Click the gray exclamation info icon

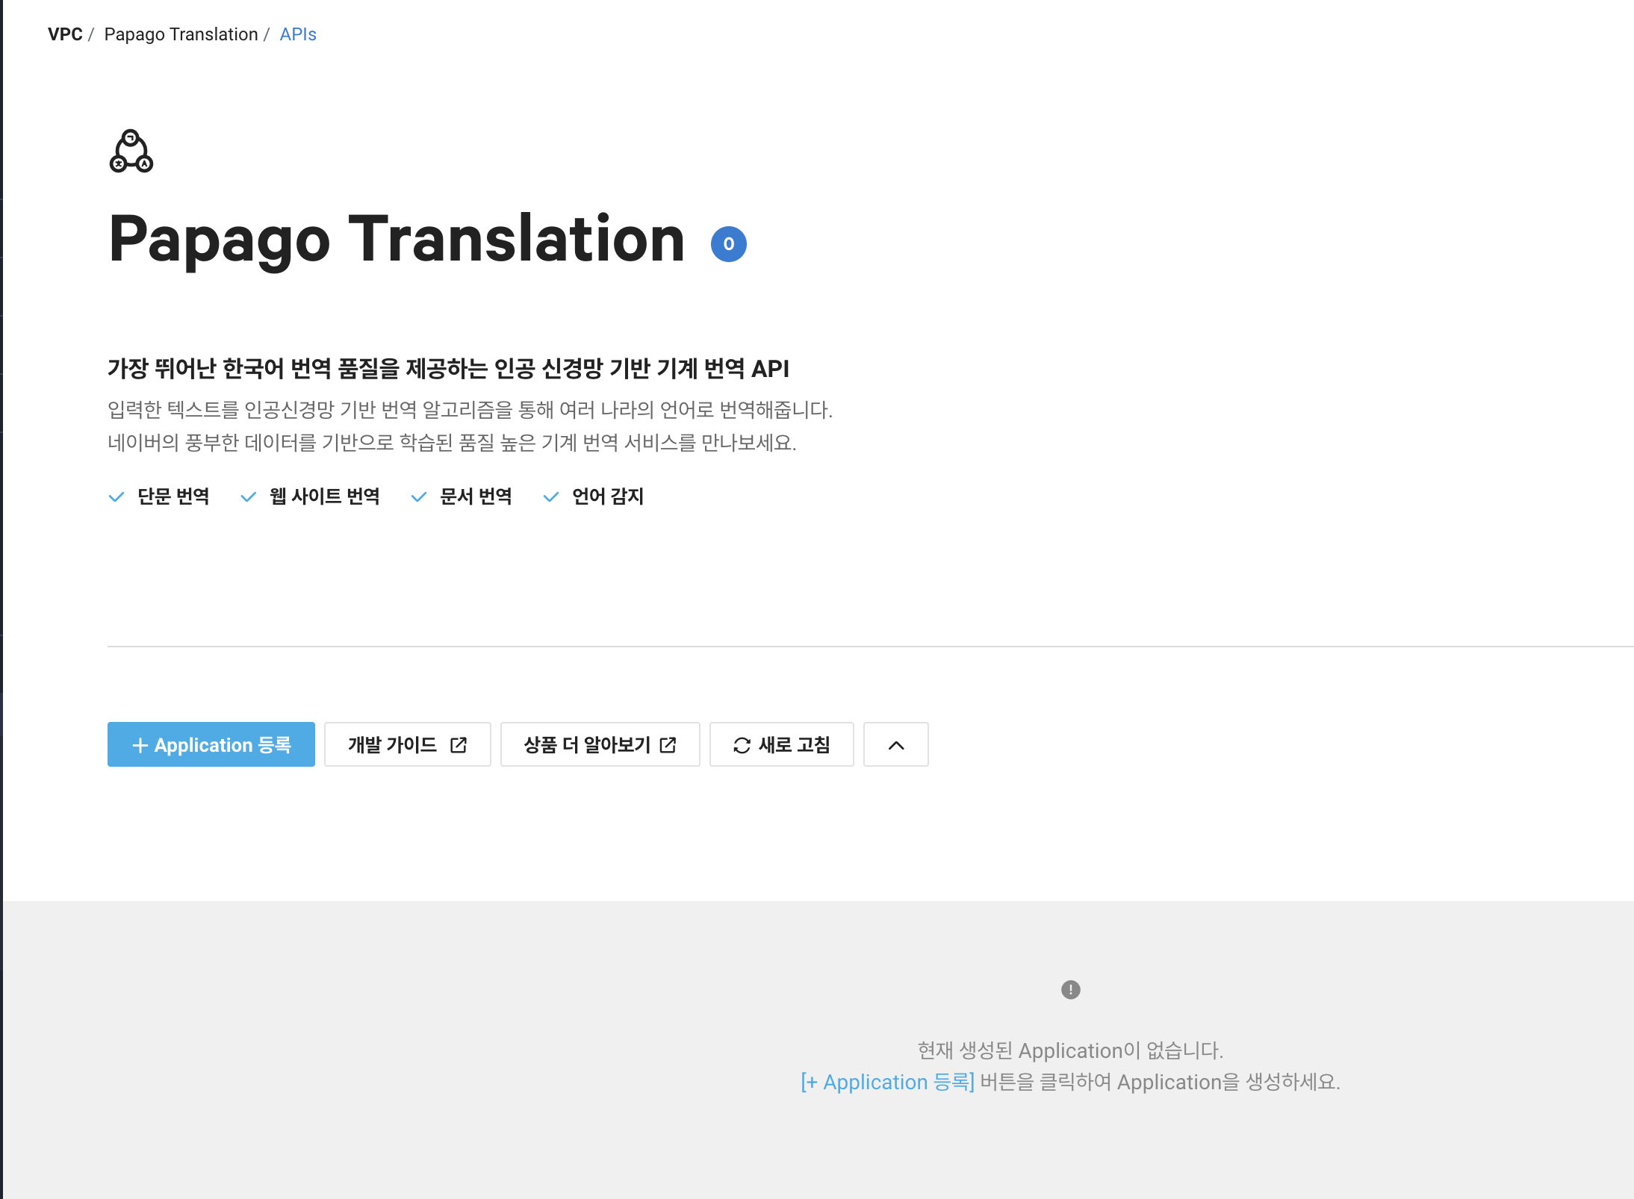tap(1070, 990)
